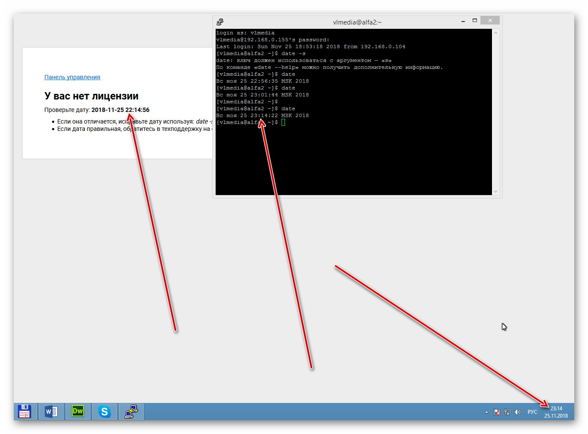Open the floppy disk app in taskbar
Viewport: 588px width, 434px height.
tap(25, 412)
